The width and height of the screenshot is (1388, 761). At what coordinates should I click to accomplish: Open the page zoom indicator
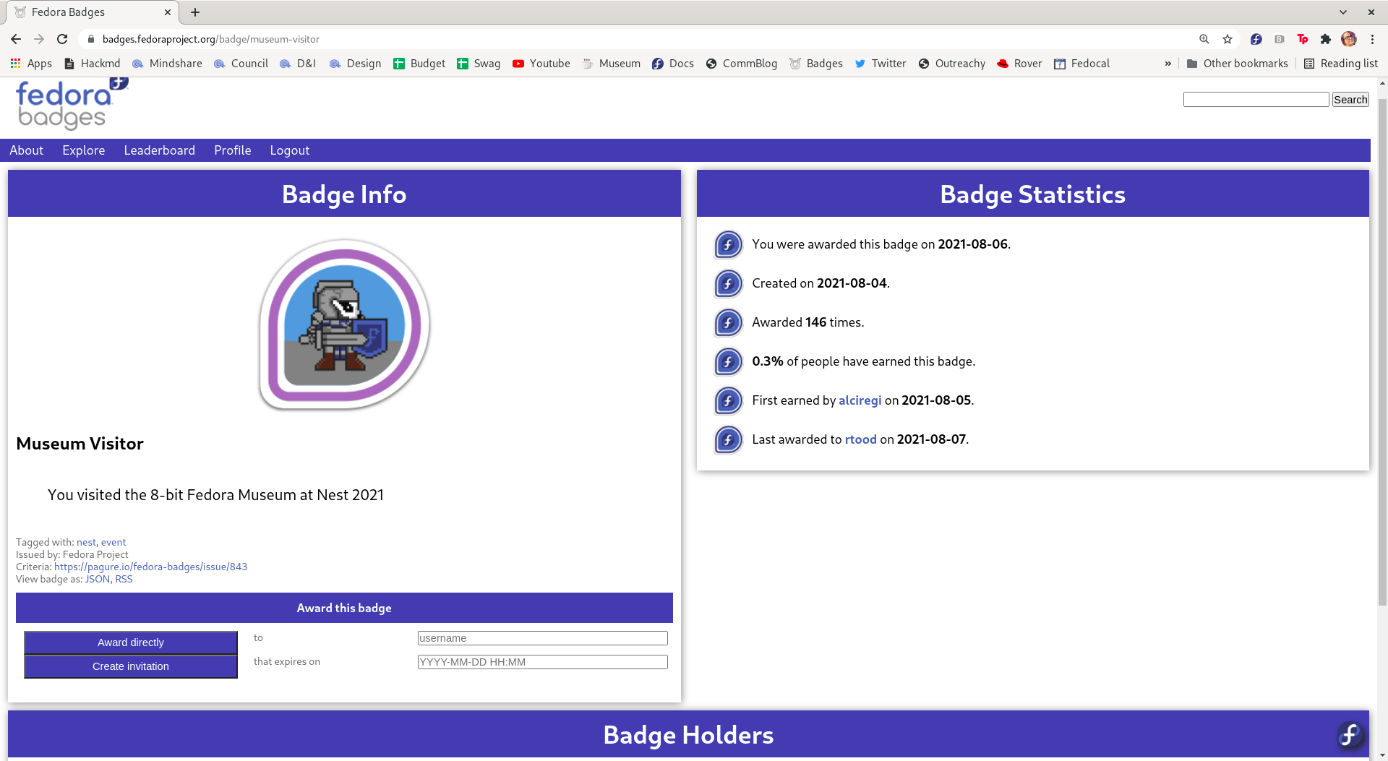[x=1204, y=39]
